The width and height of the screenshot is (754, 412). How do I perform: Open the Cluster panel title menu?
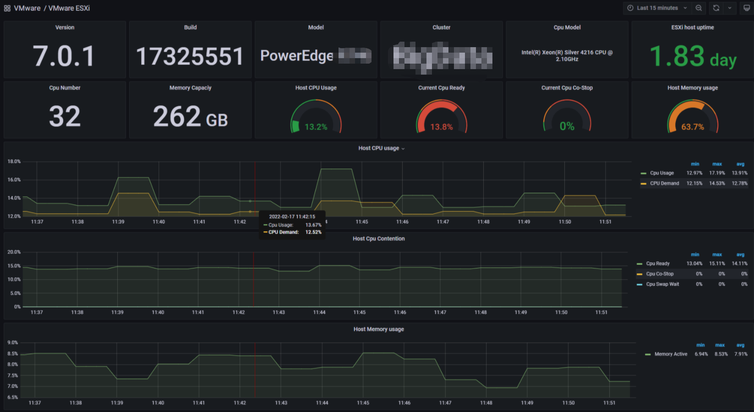pyautogui.click(x=441, y=27)
